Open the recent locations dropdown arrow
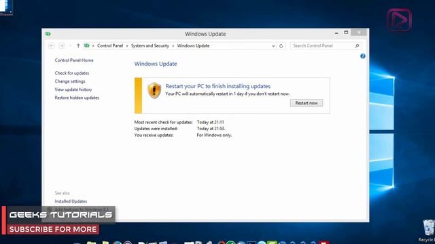 point(70,46)
